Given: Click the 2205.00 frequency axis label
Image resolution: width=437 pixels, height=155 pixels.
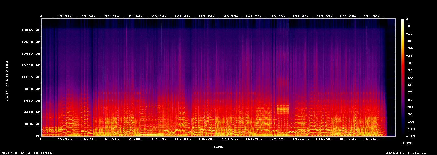Looking at the screenshot, I should [x=32, y=124].
